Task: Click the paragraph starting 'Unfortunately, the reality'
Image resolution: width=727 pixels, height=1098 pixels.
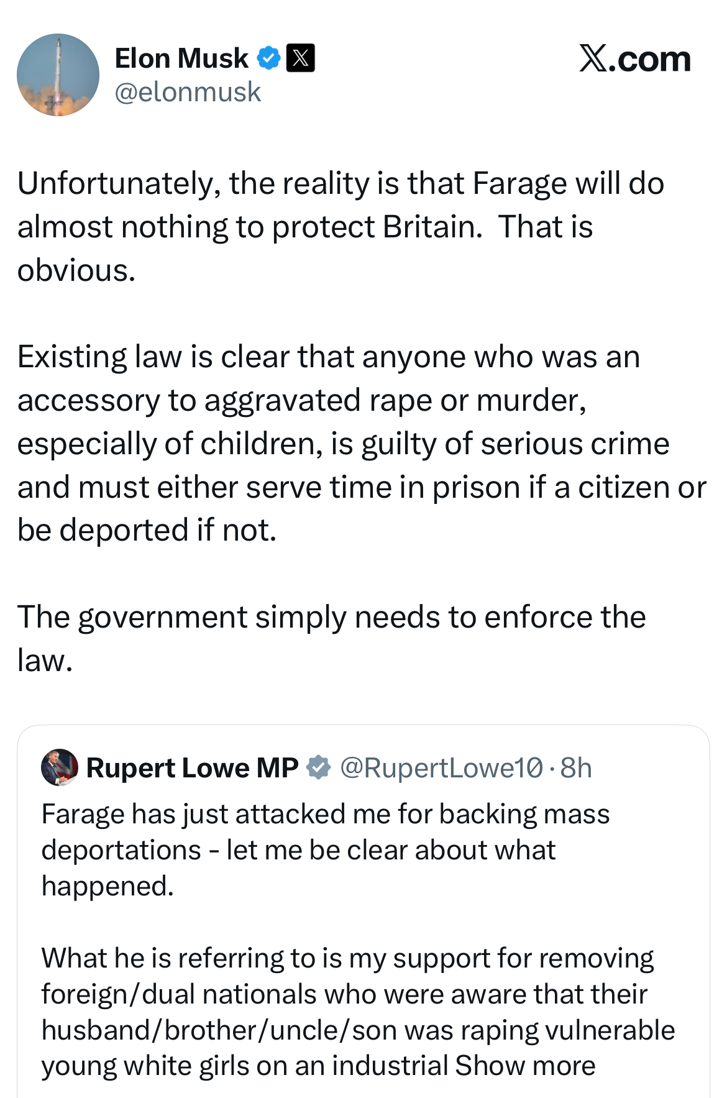Action: point(341,226)
